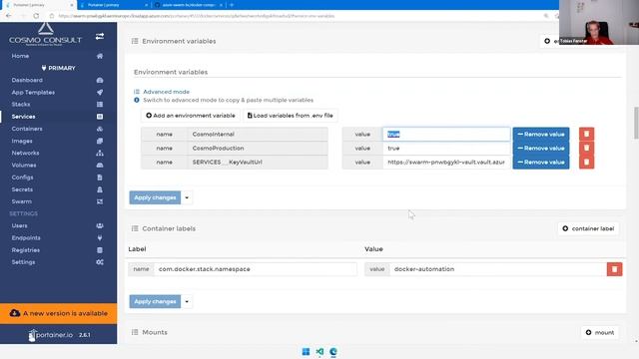This screenshot has height=359, width=639.
Task: Click the Networks sitemap icon
Action: tap(100, 153)
